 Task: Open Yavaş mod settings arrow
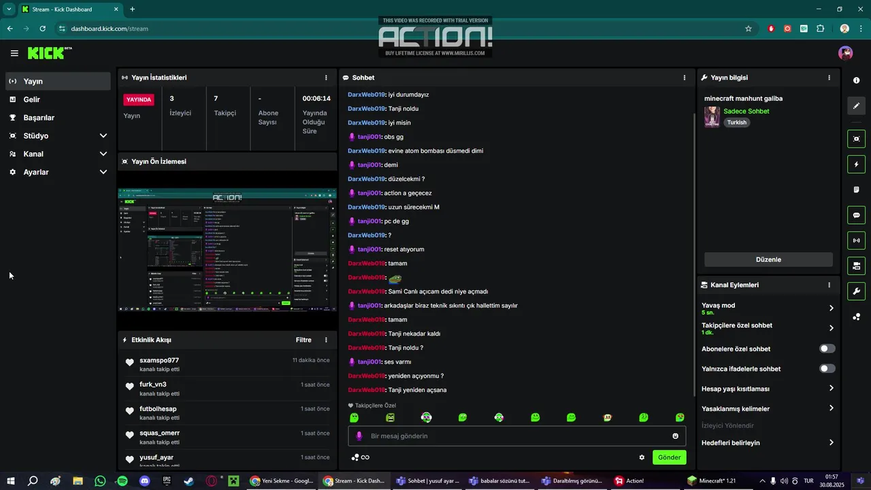[831, 308]
